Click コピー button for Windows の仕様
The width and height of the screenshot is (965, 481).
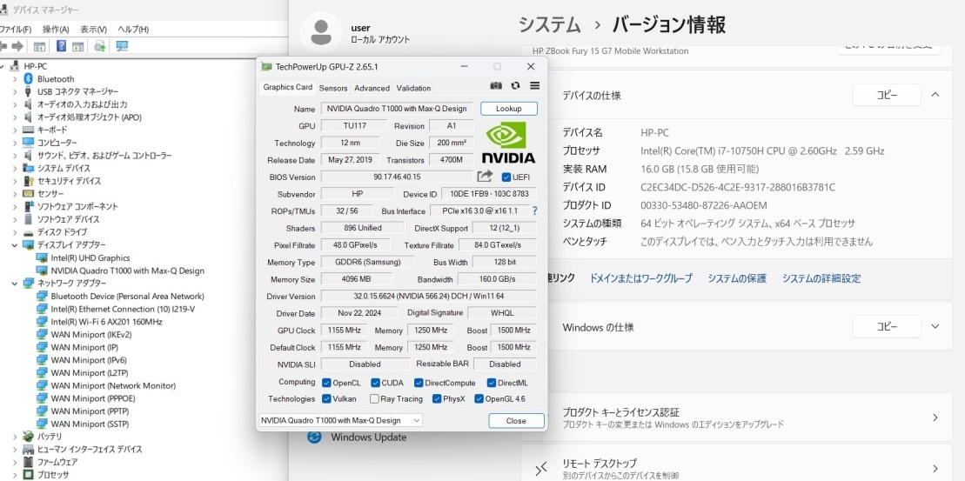click(886, 327)
